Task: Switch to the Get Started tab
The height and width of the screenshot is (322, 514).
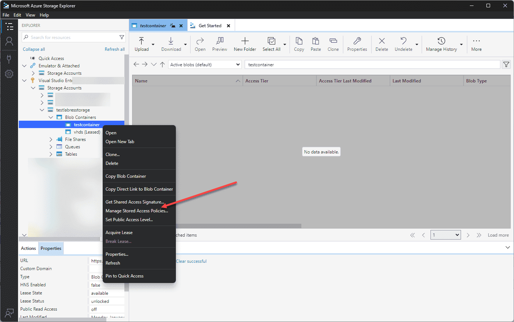Action: [x=210, y=26]
